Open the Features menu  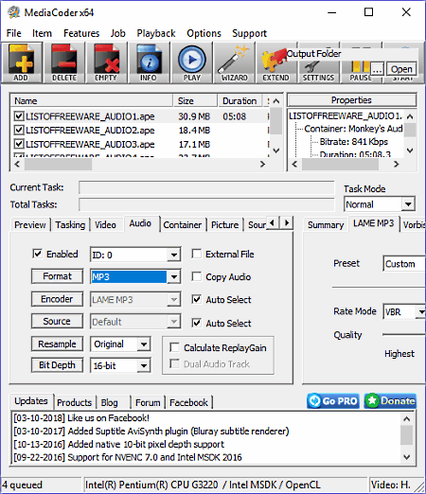pos(81,33)
